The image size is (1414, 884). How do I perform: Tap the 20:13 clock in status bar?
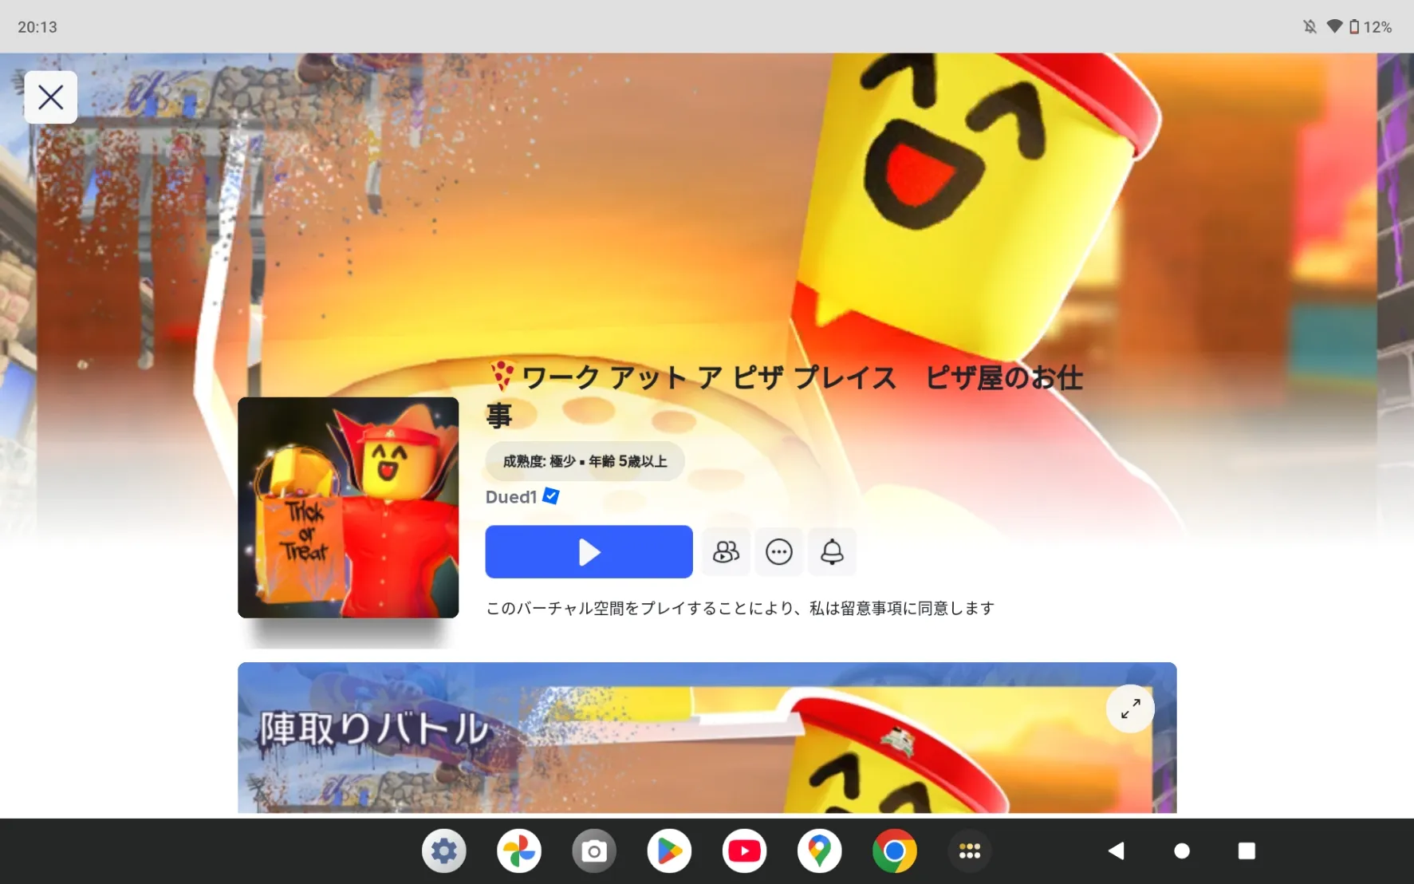point(37,27)
